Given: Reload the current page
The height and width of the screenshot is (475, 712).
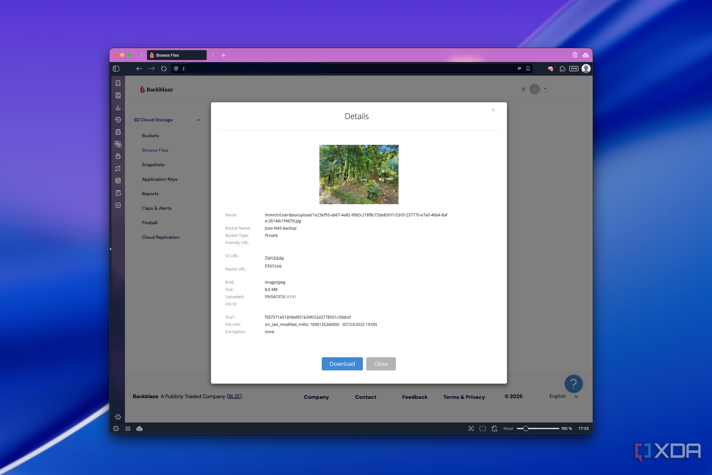Looking at the screenshot, I should pyautogui.click(x=164, y=69).
